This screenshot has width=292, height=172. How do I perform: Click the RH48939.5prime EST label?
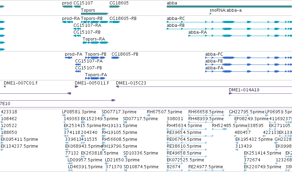pyautogui.click(x=206, y=119)
